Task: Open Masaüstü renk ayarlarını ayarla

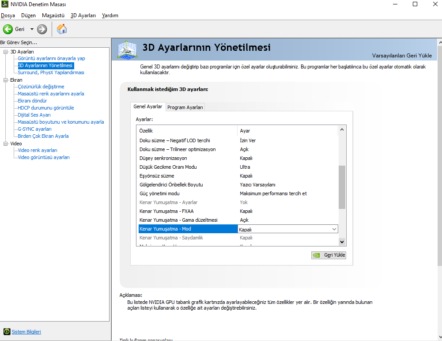Action: pos(51,94)
